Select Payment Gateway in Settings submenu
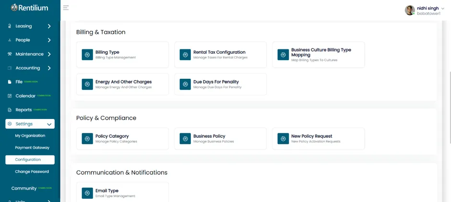The height and width of the screenshot is (202, 451). coord(32,148)
